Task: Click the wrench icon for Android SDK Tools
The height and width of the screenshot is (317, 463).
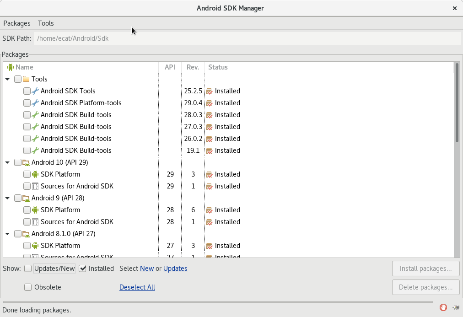Action: click(35, 91)
